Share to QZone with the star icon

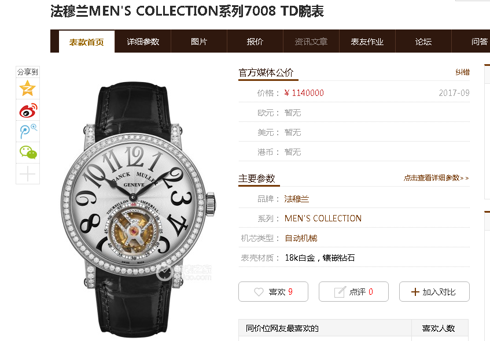tap(28, 88)
